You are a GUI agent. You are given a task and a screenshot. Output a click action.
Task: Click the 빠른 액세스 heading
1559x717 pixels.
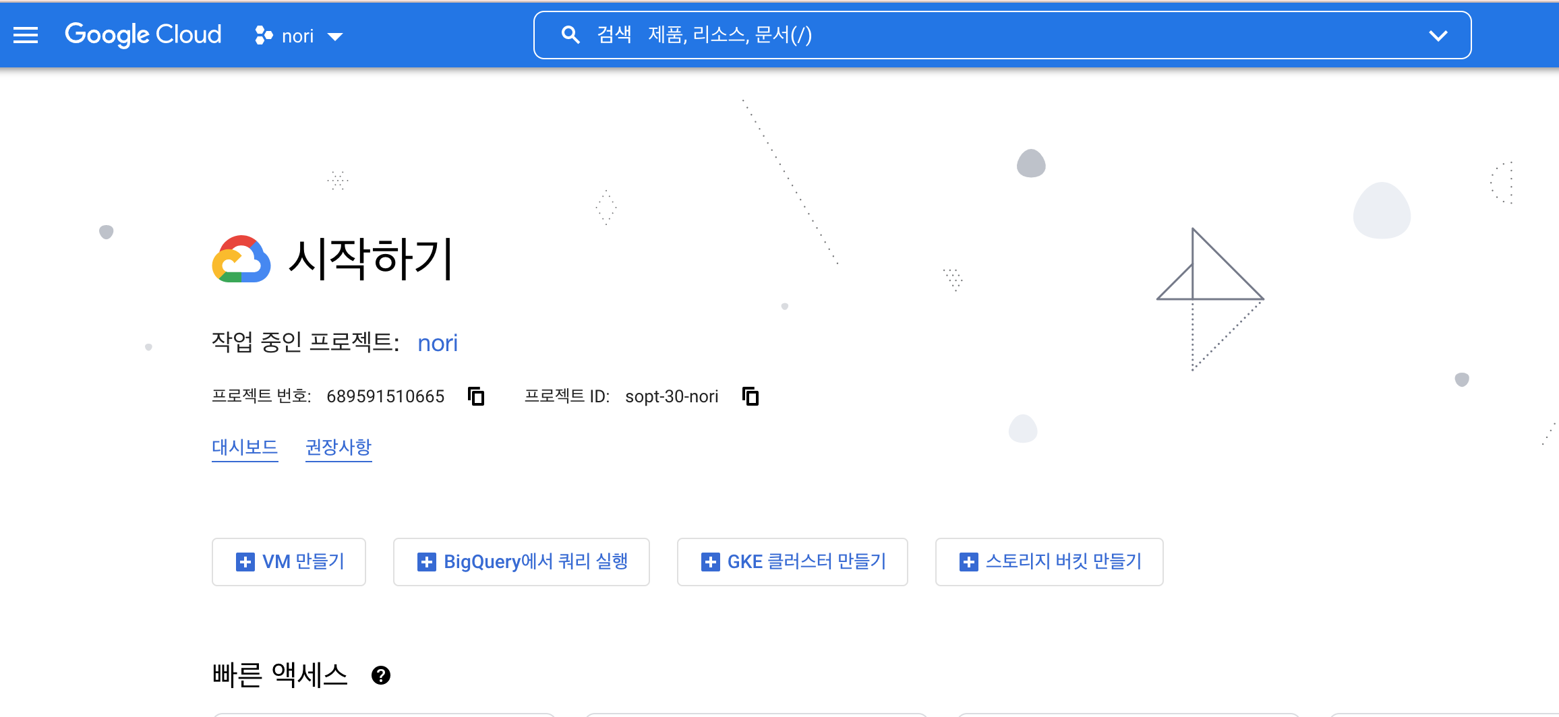point(280,675)
